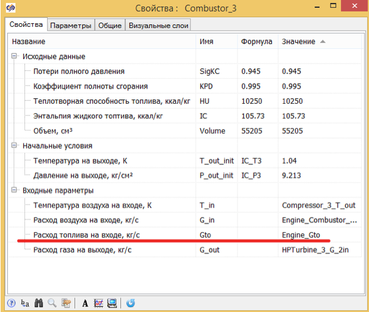
Task: Sort by the Значение column header
Action: pyautogui.click(x=320, y=42)
